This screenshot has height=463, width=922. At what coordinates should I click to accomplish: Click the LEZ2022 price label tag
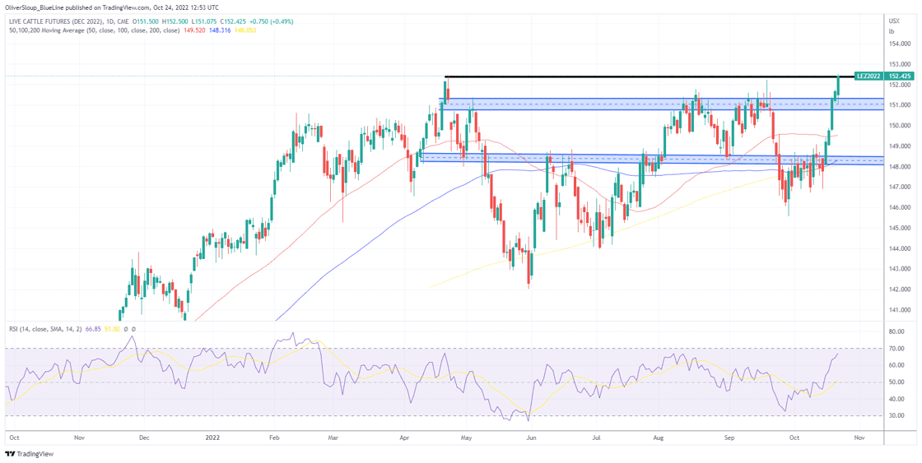coord(868,76)
